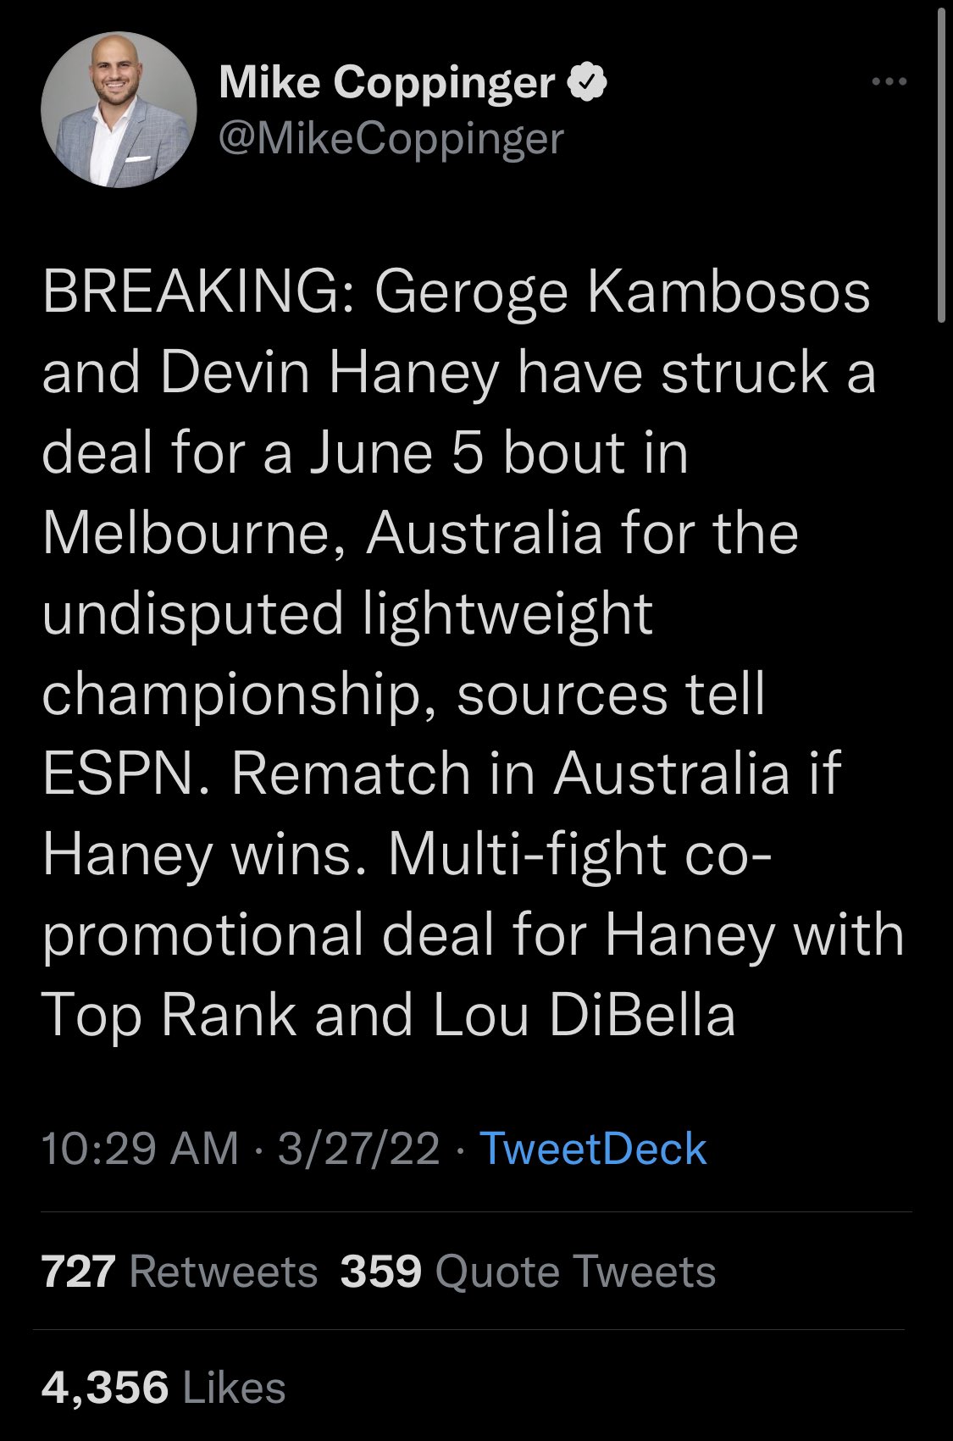Viewport: 953px width, 1441px height.
Task: Click Devin Haney's name in the tweet
Action: click(x=330, y=373)
